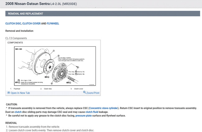Click the 'Clutch cover' legend label under the diagram
This screenshot has width=202, height=132.
(x=78, y=89)
